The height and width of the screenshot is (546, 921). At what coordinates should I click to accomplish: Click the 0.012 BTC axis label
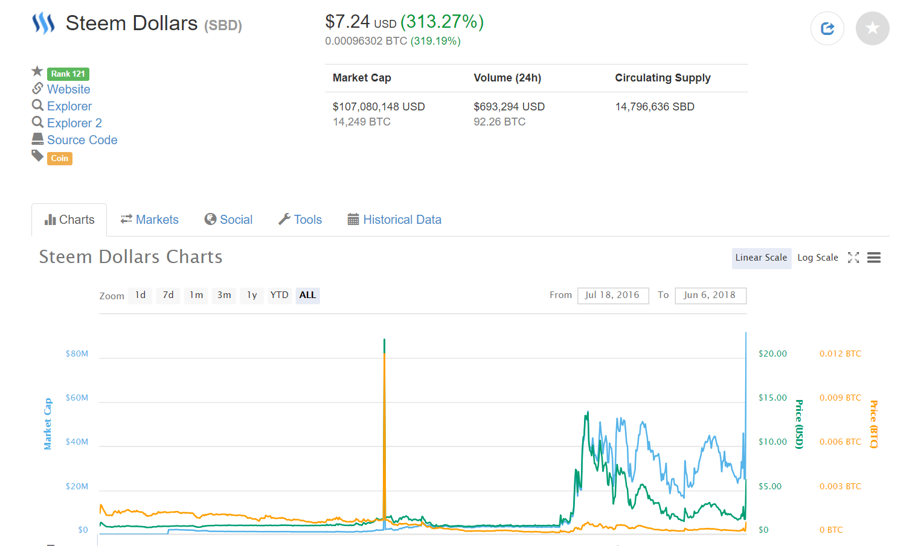(840, 354)
